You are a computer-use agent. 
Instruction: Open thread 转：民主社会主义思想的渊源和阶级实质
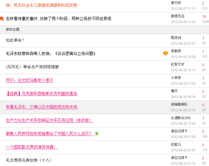[41, 5]
